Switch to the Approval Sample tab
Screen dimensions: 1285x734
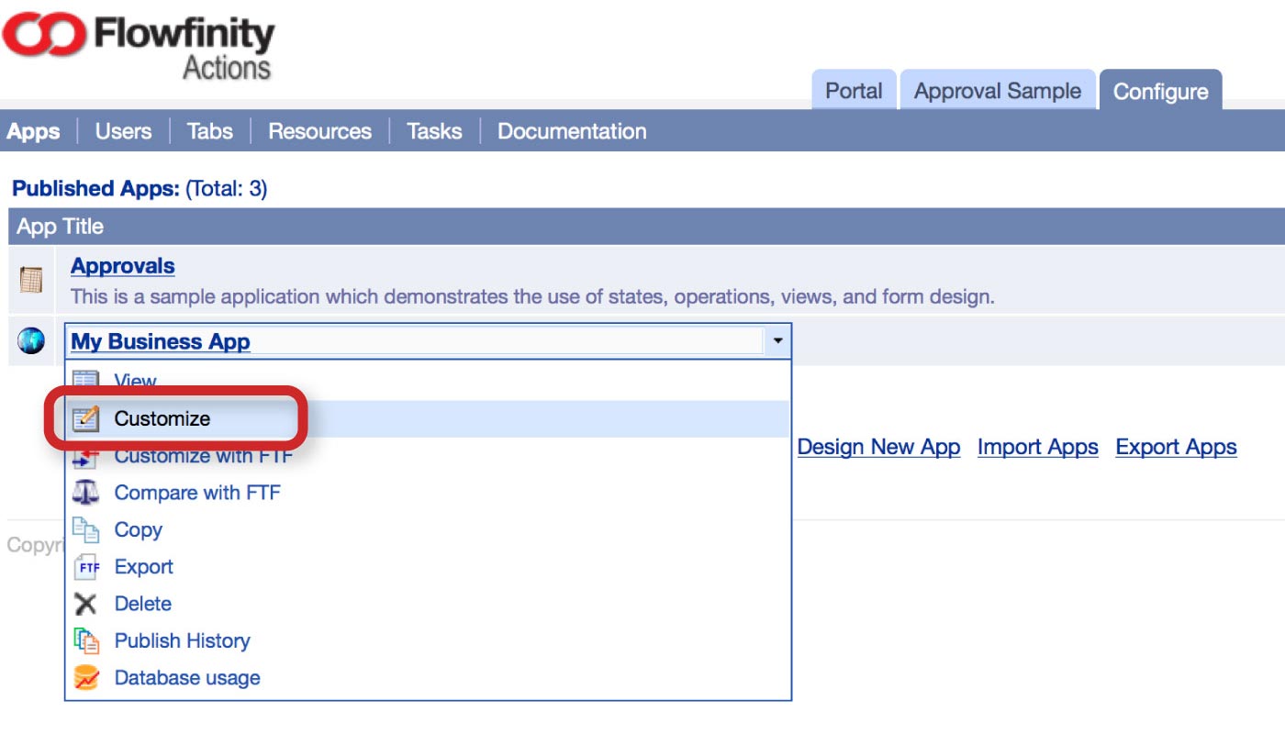[998, 91]
